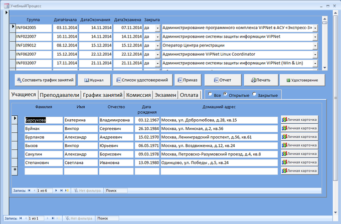341x224 pixels.
Task: Generate the Приказ document
Action: [188, 80]
